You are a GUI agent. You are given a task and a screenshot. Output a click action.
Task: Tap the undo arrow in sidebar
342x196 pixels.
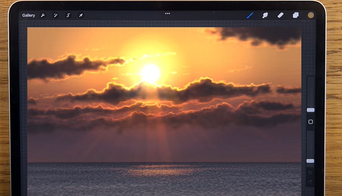(x=310, y=172)
